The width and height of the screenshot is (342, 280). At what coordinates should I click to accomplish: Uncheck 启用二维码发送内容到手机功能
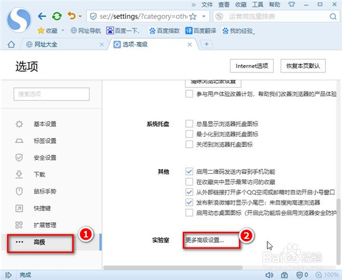pyautogui.click(x=189, y=171)
